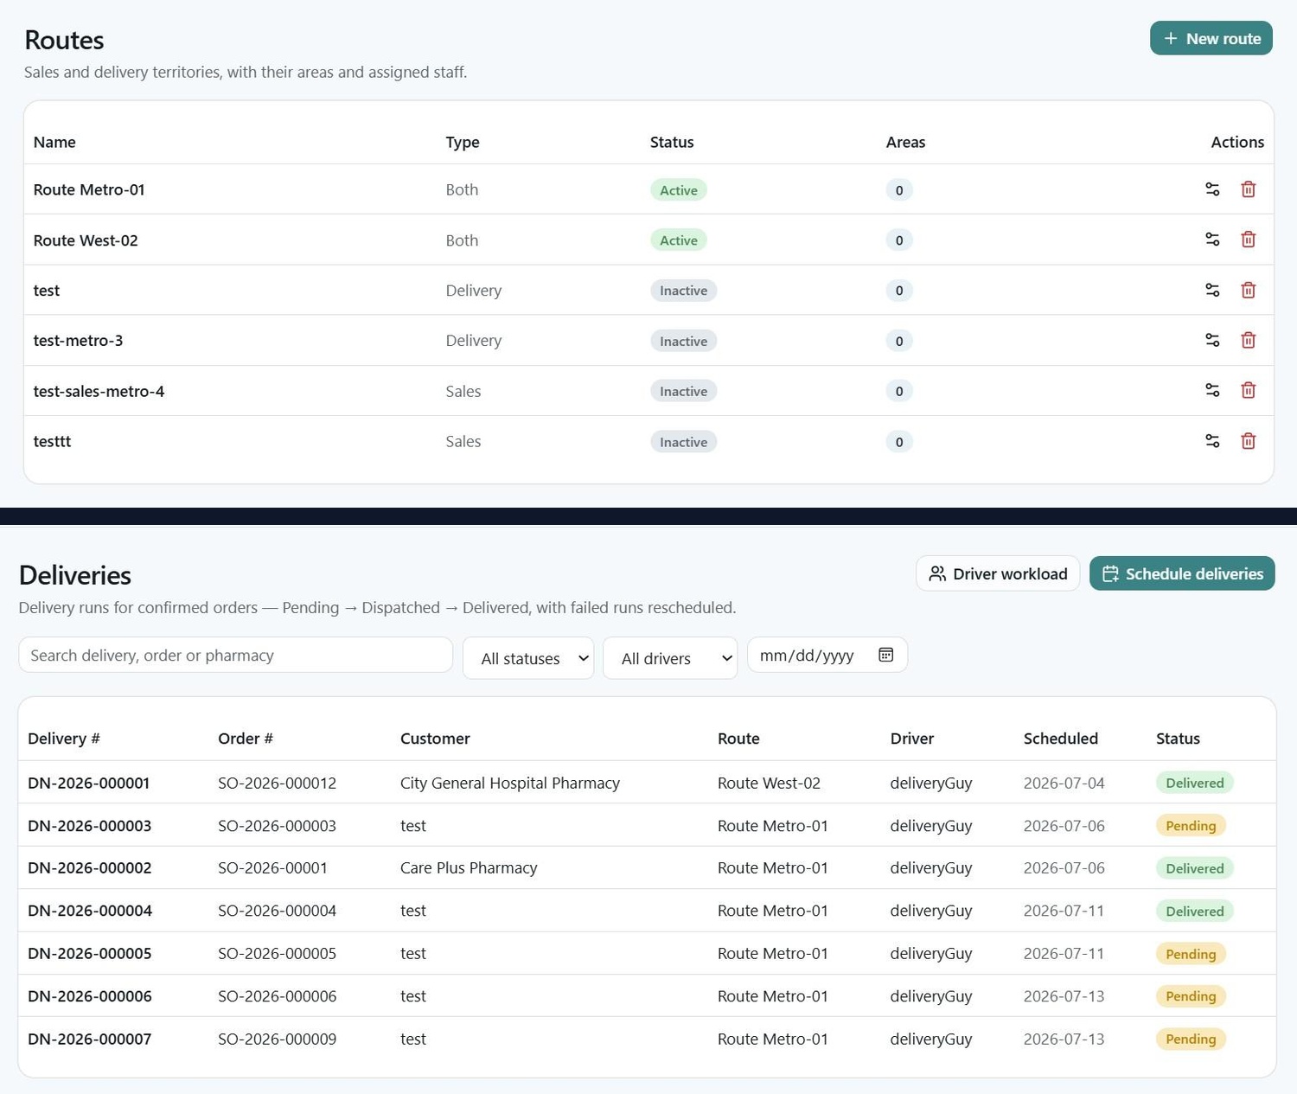Open settings for test-sales-metro-4 route
The image size is (1297, 1094).
tap(1212, 391)
